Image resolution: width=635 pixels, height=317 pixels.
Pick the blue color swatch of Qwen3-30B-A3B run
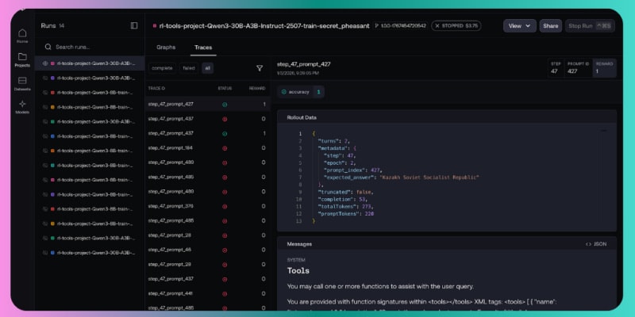click(52, 253)
